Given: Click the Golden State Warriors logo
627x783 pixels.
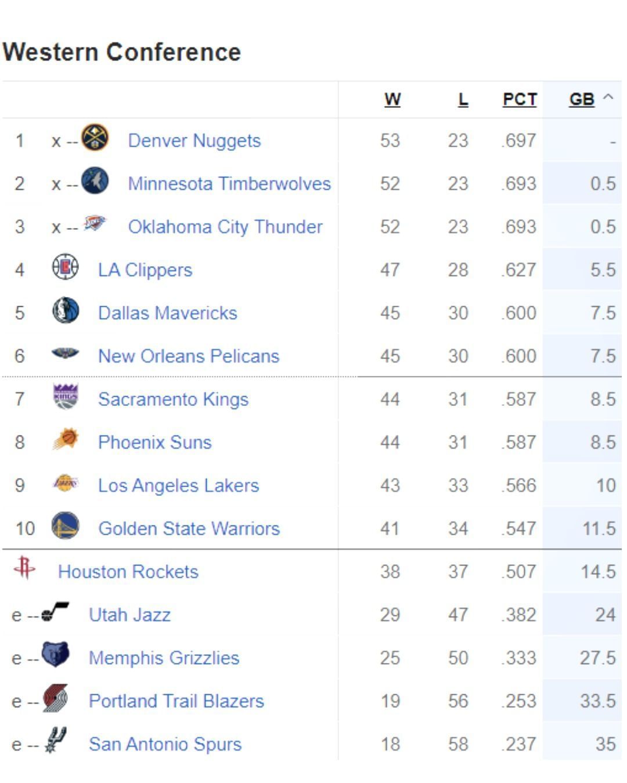Looking at the screenshot, I should pyautogui.click(x=66, y=526).
